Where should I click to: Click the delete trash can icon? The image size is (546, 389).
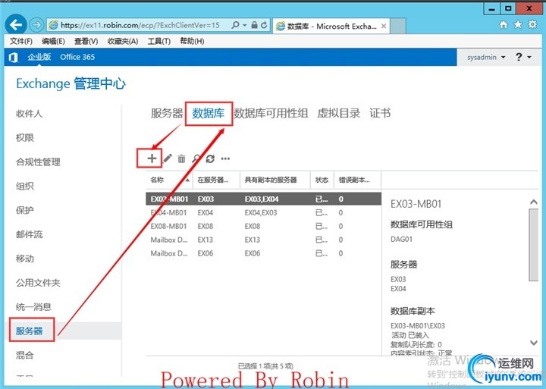coord(181,158)
